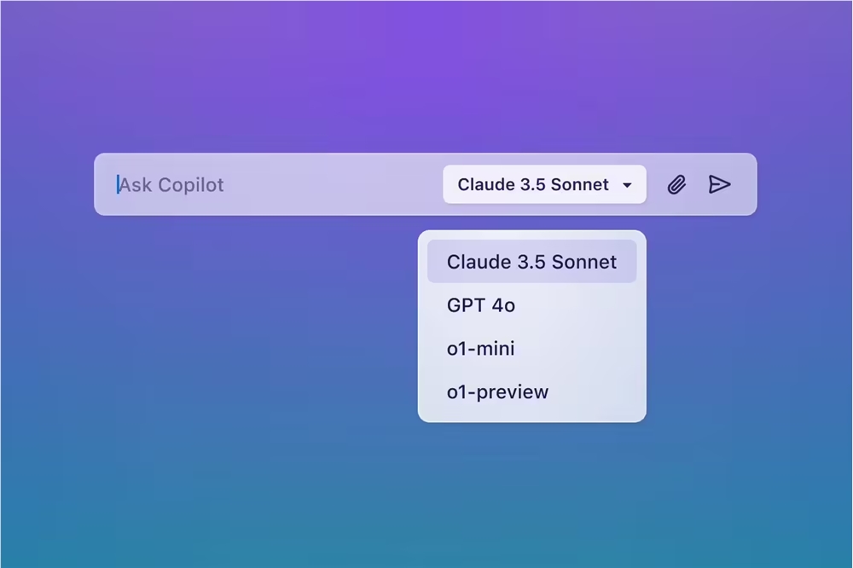
Task: Open the Claude 3.5 Sonnet model selector
Action: (x=544, y=184)
